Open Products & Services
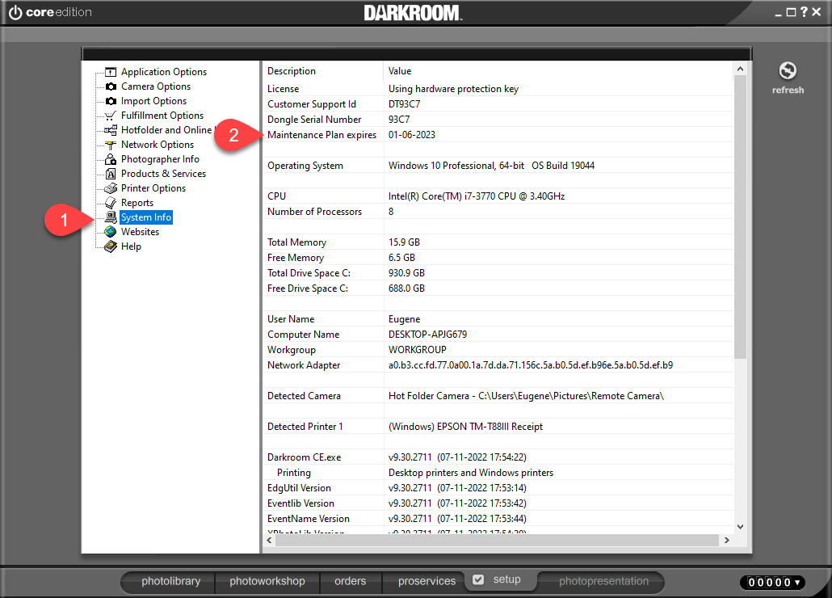This screenshot has height=598, width=832. [163, 174]
